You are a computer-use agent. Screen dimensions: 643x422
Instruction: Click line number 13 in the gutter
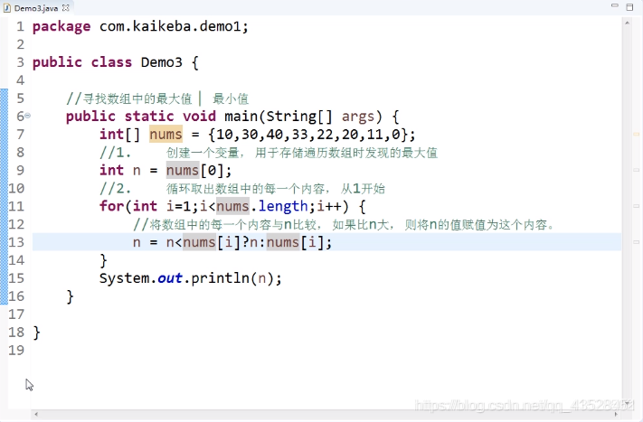pos(16,242)
